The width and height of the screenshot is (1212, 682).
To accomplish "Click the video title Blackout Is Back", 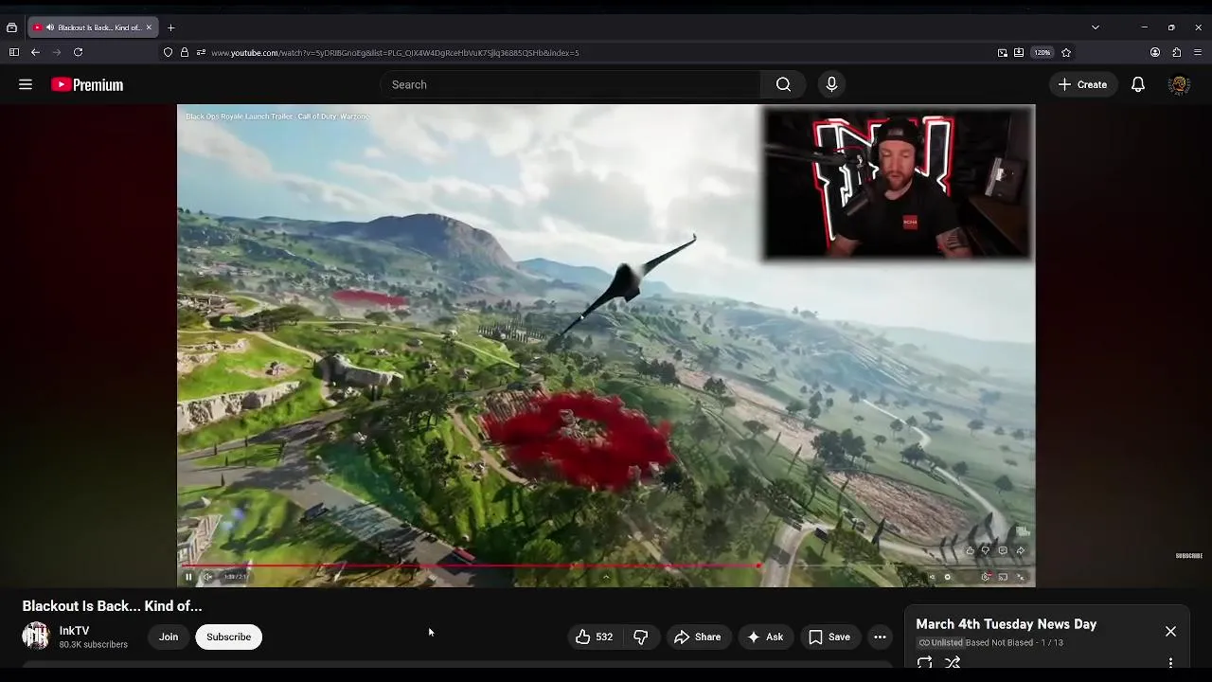I will [112, 606].
